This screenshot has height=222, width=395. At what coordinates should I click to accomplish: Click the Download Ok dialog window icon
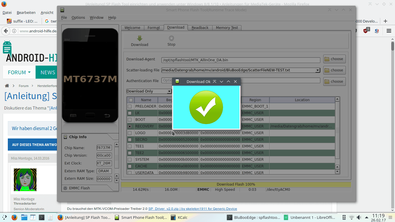tap(177, 82)
